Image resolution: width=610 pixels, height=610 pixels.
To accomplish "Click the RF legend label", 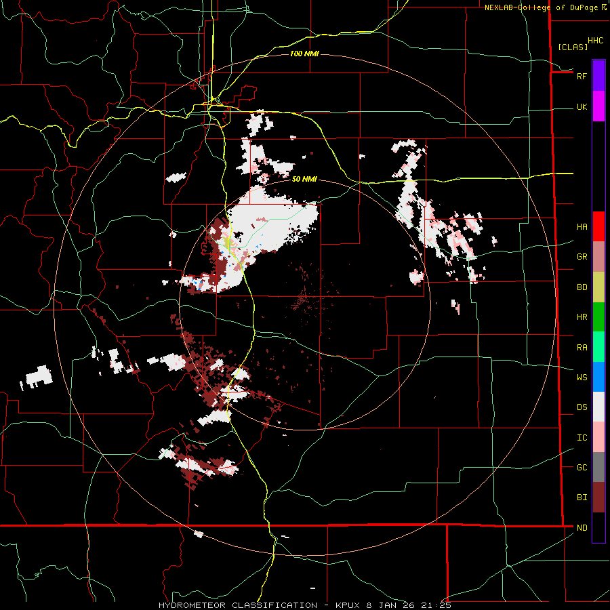I will click(x=582, y=76).
